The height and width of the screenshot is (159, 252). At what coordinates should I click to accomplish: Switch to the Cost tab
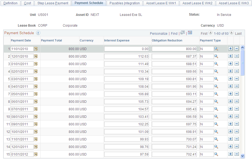pyautogui.click(x=27, y=3)
